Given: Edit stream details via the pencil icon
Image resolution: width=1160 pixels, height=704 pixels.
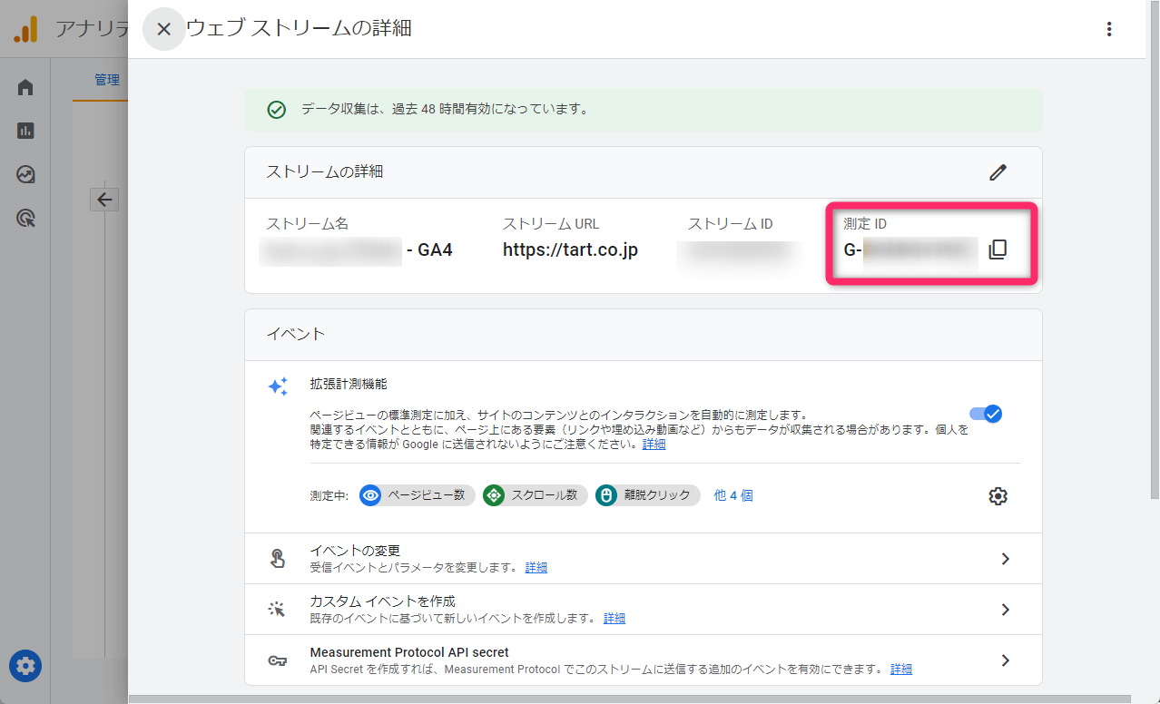Looking at the screenshot, I should [998, 171].
